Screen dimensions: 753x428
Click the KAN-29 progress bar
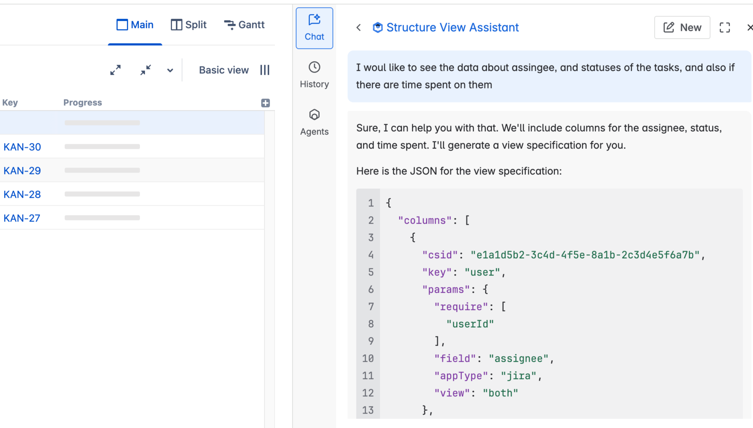102,170
